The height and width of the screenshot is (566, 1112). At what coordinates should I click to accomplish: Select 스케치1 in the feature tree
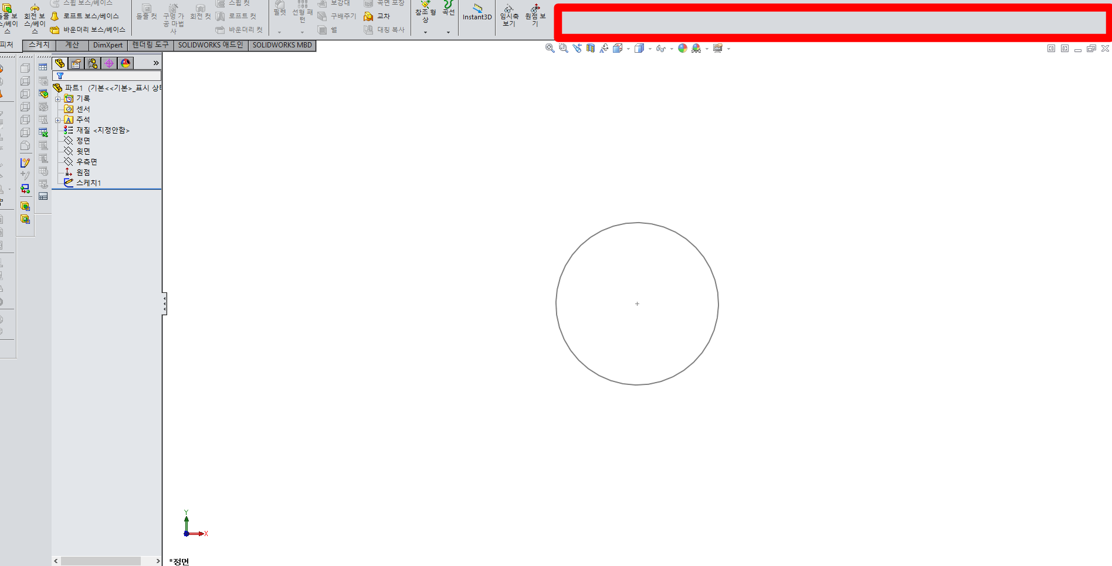pyautogui.click(x=82, y=183)
